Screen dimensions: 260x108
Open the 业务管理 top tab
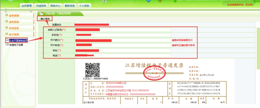[x=27, y=5]
